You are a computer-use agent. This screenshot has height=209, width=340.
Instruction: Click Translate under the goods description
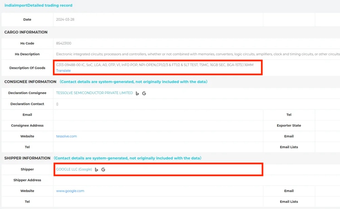point(63,71)
